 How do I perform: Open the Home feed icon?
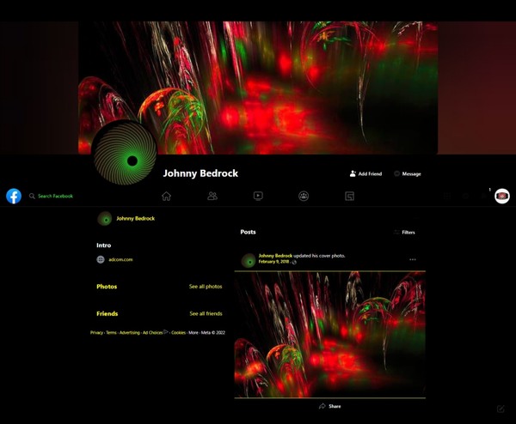point(166,196)
